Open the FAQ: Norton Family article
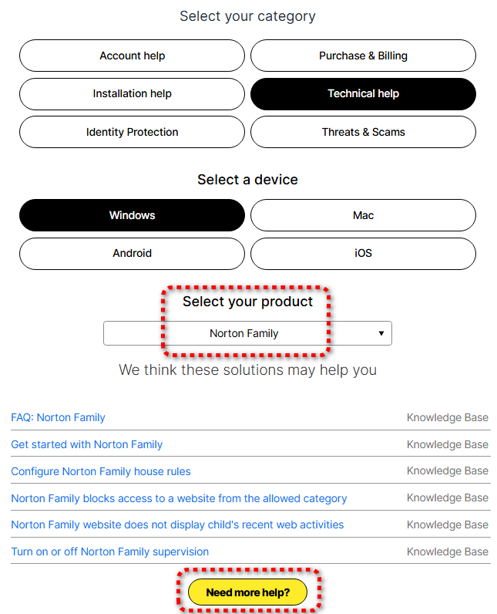 pos(58,417)
